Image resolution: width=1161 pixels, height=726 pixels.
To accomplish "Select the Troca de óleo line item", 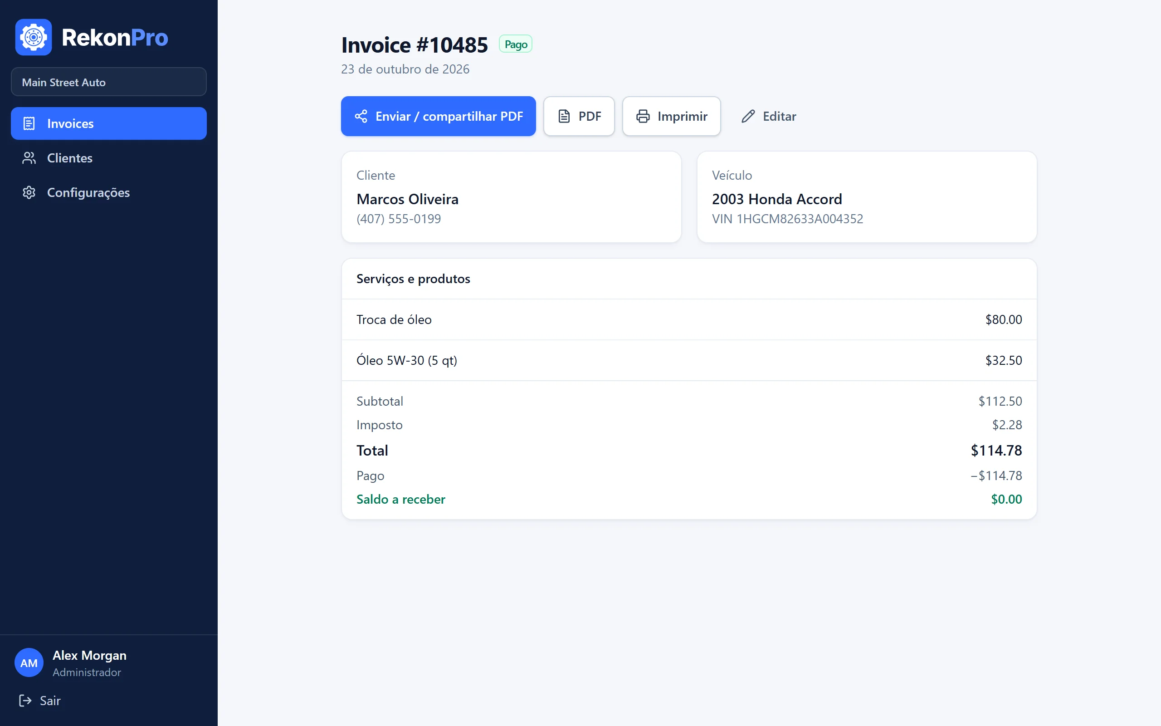I will (x=689, y=319).
